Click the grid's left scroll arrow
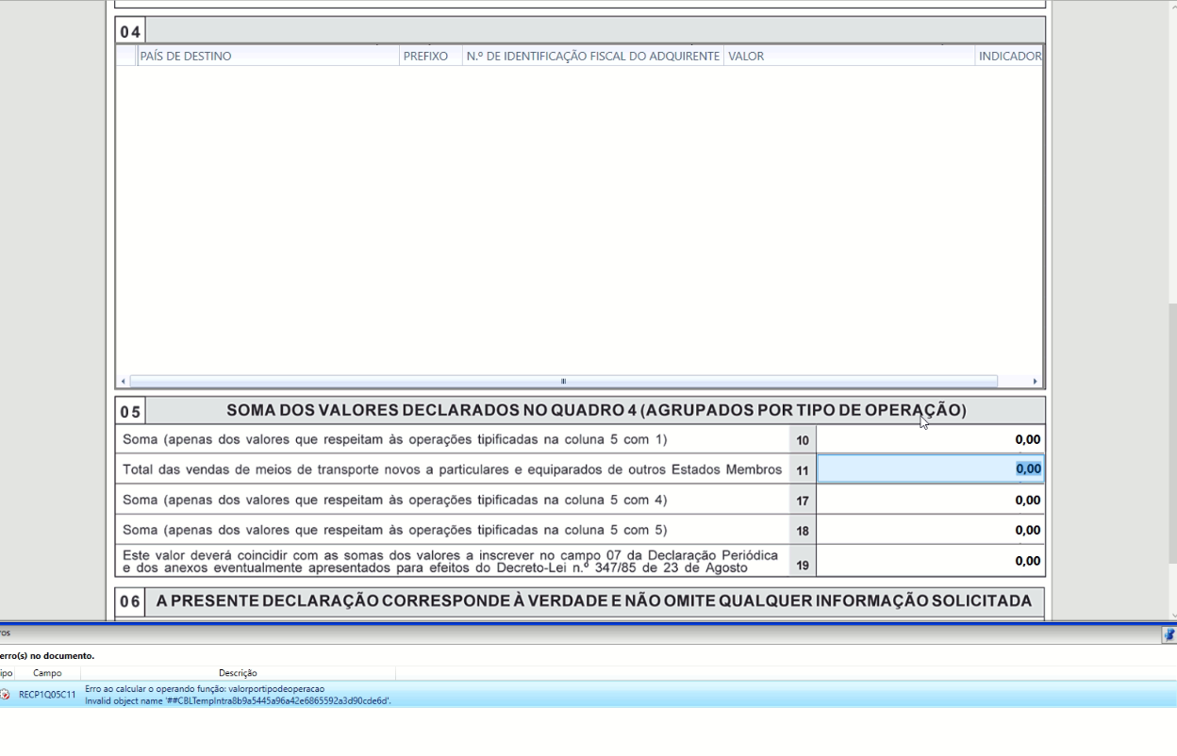 pyautogui.click(x=123, y=382)
